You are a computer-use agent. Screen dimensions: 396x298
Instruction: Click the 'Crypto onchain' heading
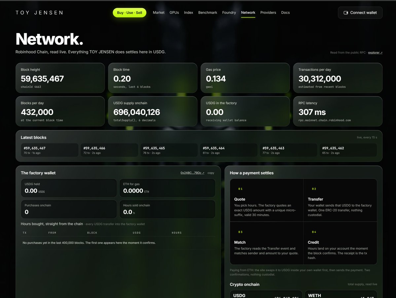pyautogui.click(x=244, y=284)
